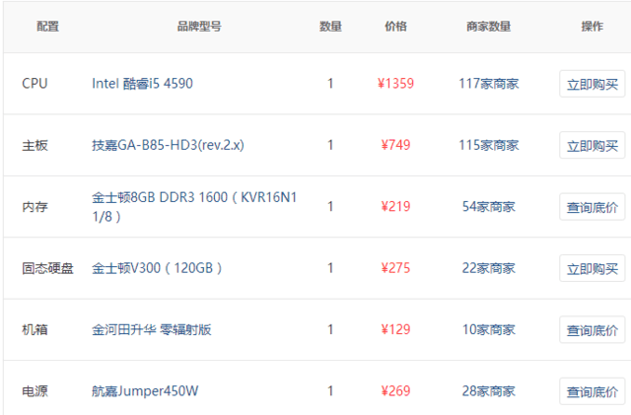631x415 pixels.
Task: Click the 内存 category label
Action: [35, 206]
